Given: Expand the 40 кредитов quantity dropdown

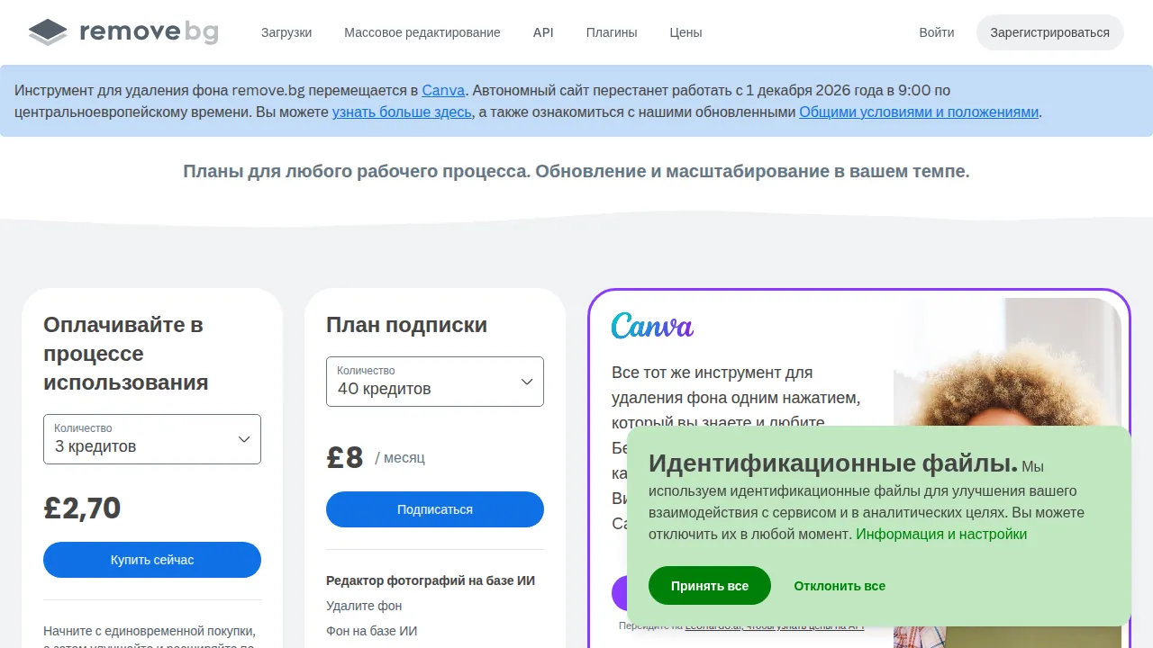Looking at the screenshot, I should tap(435, 382).
